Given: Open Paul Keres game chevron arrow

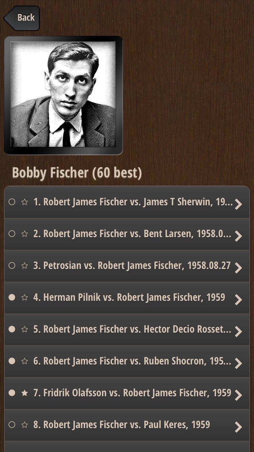Looking at the screenshot, I should point(239,427).
